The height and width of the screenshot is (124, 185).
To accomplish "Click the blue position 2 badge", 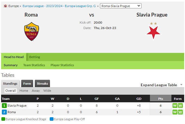I will tap(4, 112).
